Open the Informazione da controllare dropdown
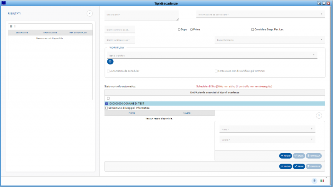 click(x=260, y=15)
